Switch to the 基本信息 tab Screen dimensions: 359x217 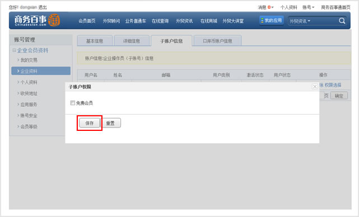pos(95,41)
